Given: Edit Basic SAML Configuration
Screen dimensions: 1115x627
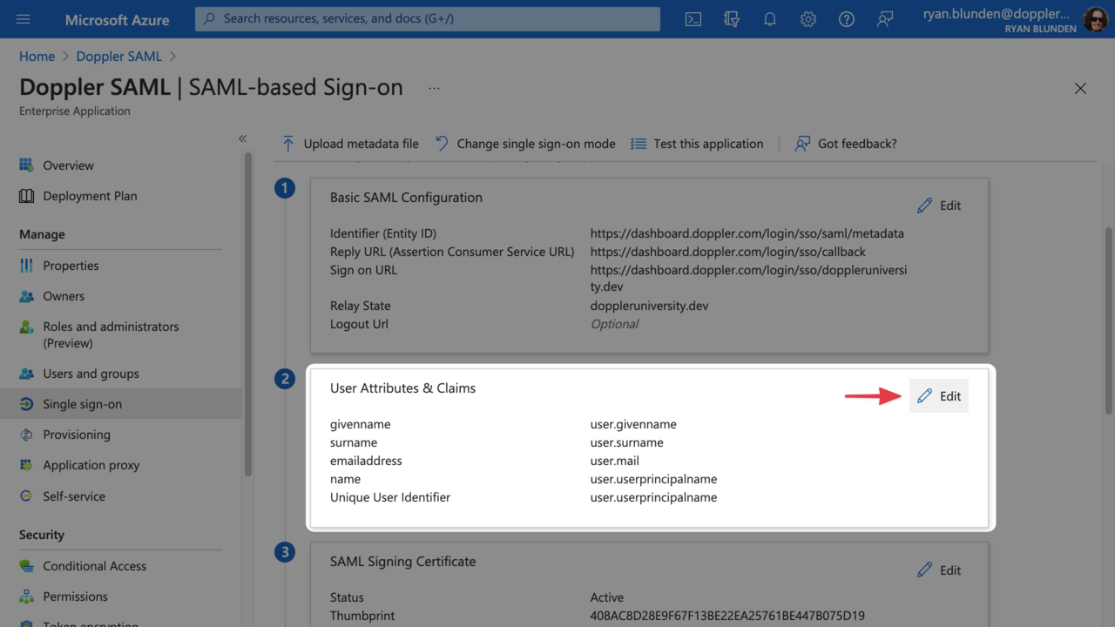Looking at the screenshot, I should click(939, 206).
